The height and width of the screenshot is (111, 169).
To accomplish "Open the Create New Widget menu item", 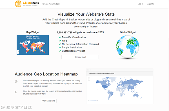I will tap(51, 4).
